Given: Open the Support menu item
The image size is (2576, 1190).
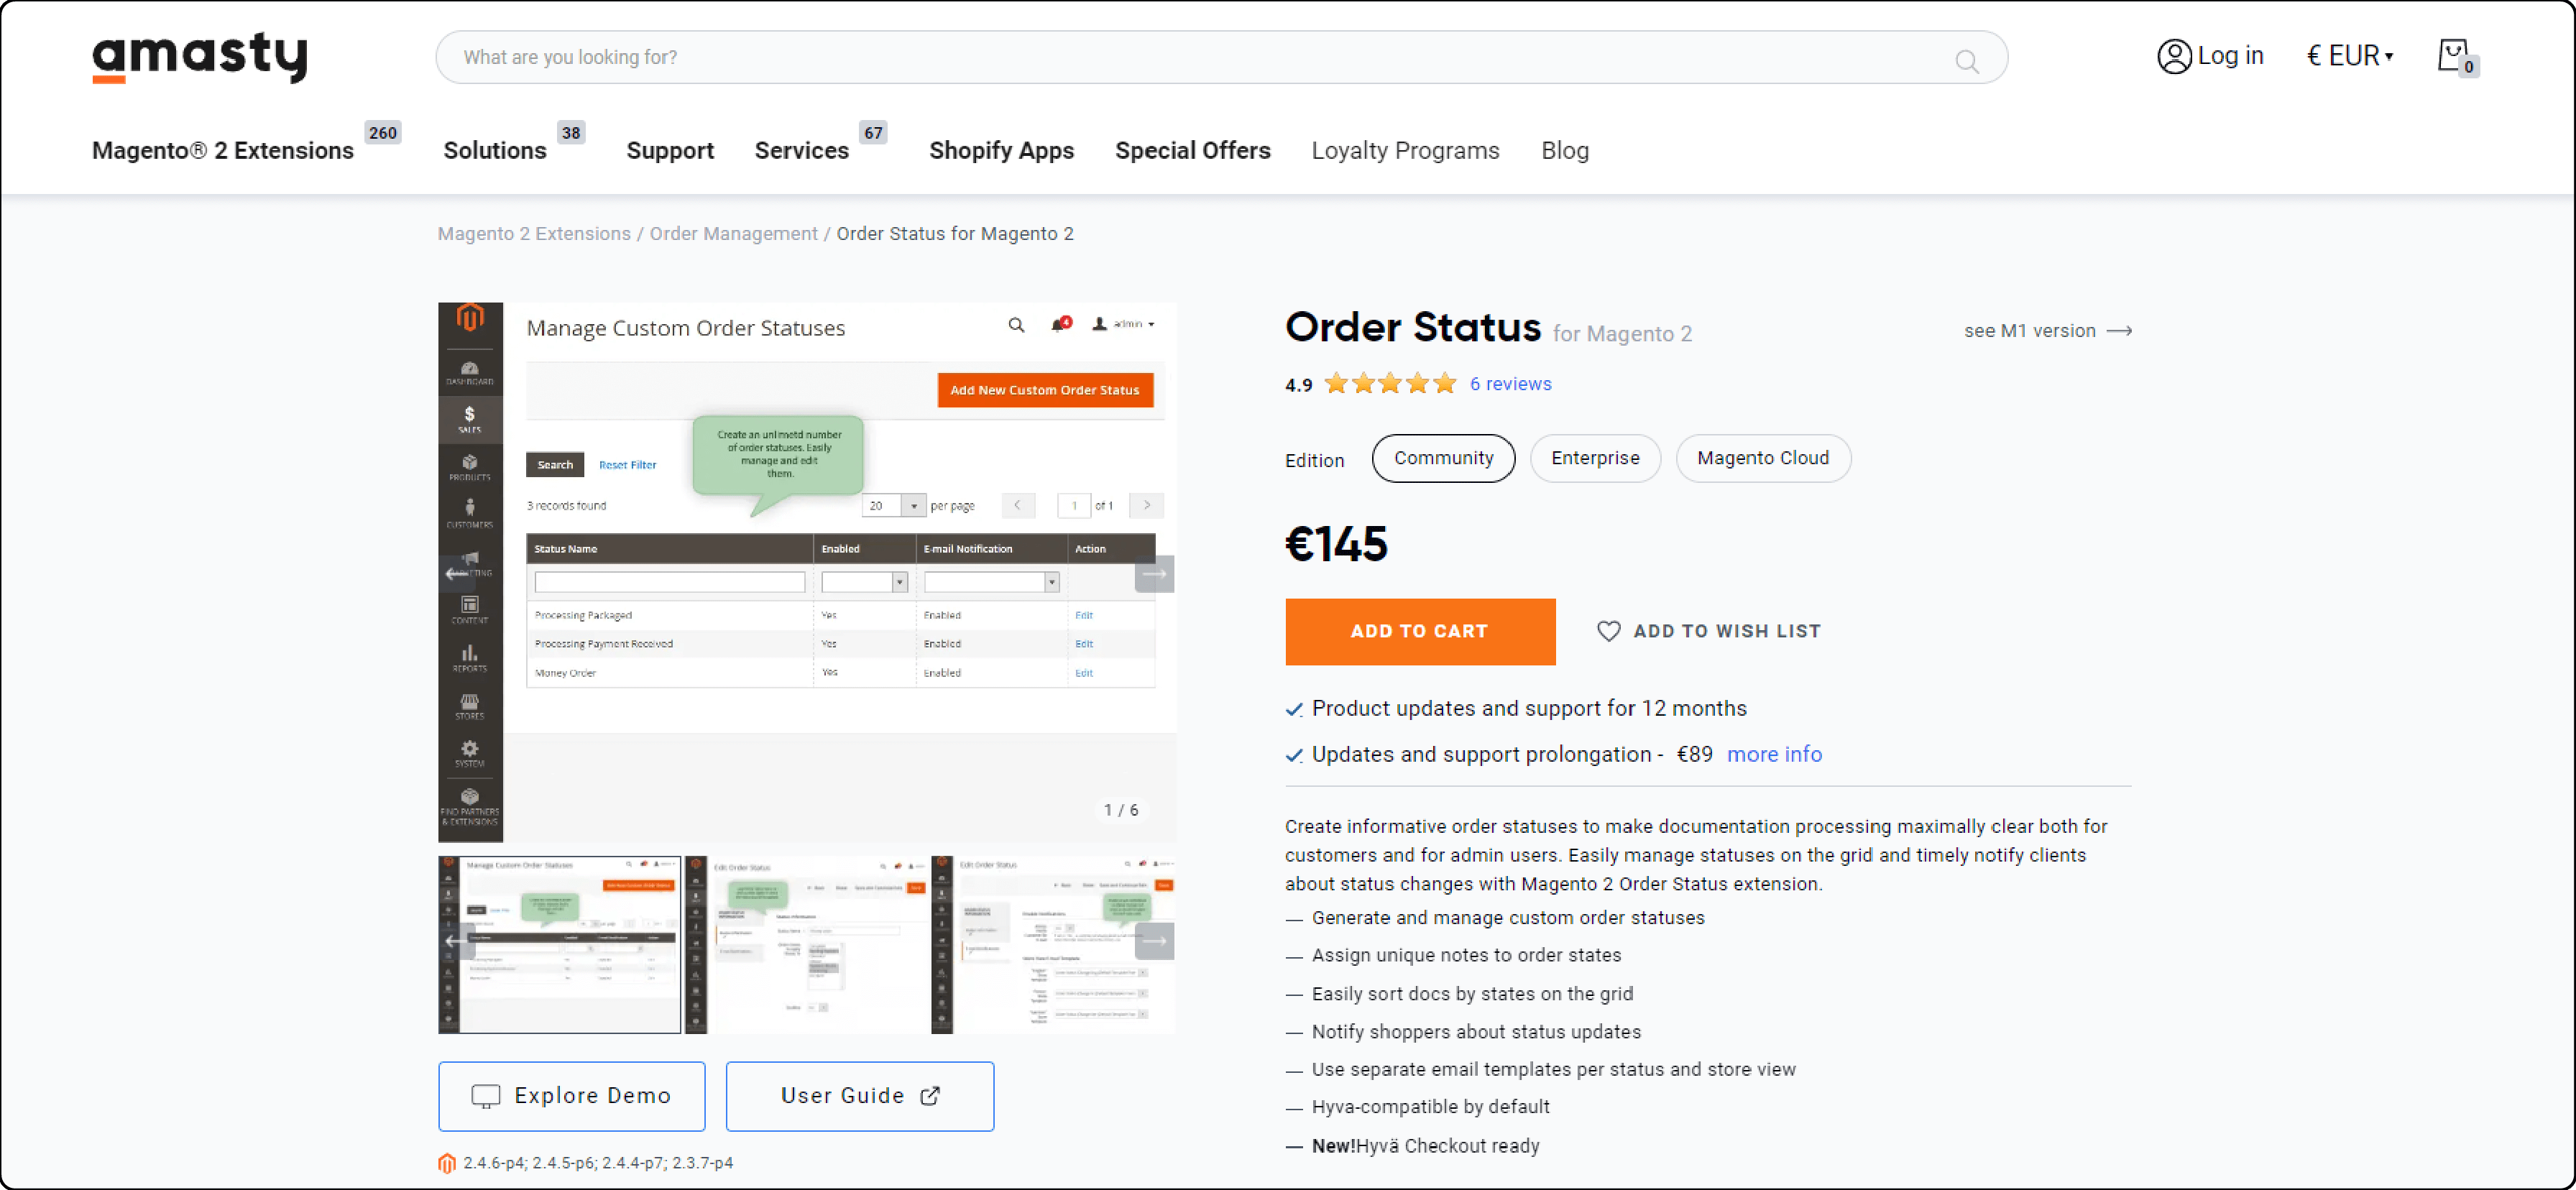Looking at the screenshot, I should click(670, 151).
